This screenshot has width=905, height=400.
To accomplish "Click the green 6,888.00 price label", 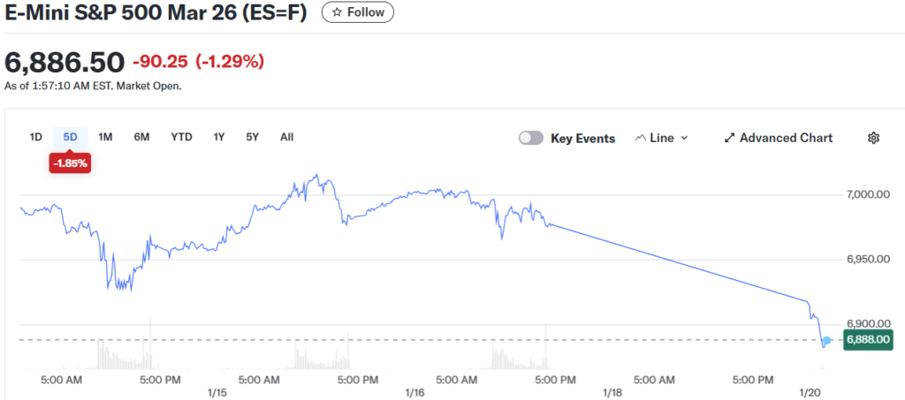I will point(868,339).
